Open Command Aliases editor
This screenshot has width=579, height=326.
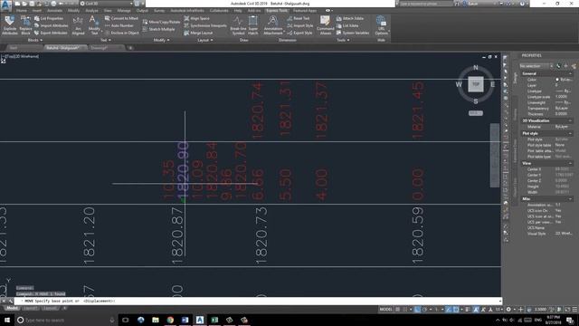(x=326, y=25)
